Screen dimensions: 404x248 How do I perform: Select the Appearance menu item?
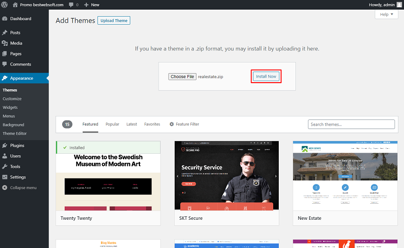(24, 78)
